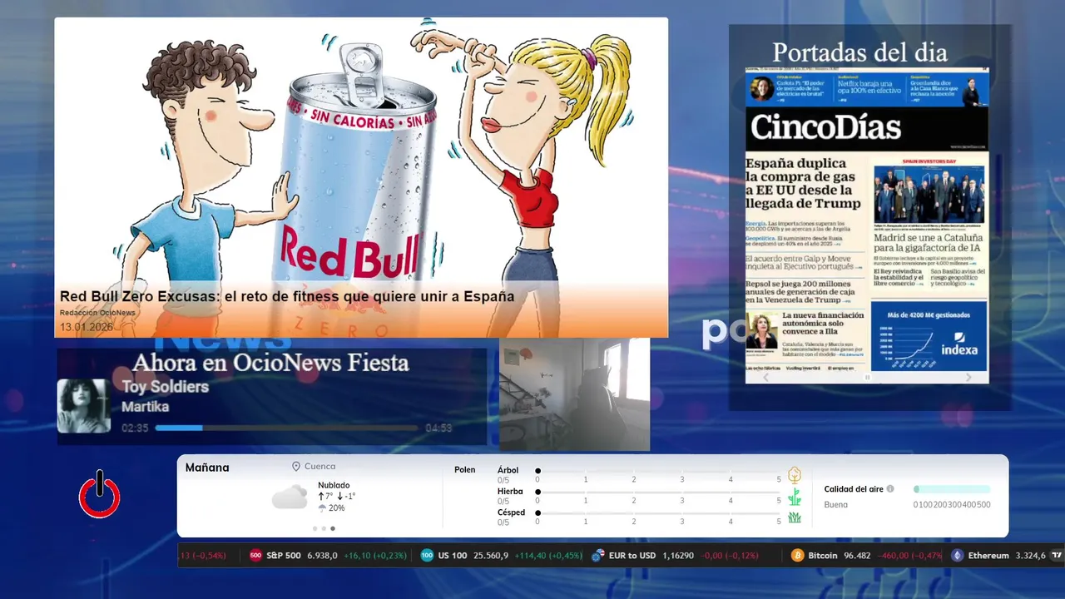The height and width of the screenshot is (599, 1065).
Task: Click the +16,10 (+0,23%) S&P change
Action: [x=374, y=556]
